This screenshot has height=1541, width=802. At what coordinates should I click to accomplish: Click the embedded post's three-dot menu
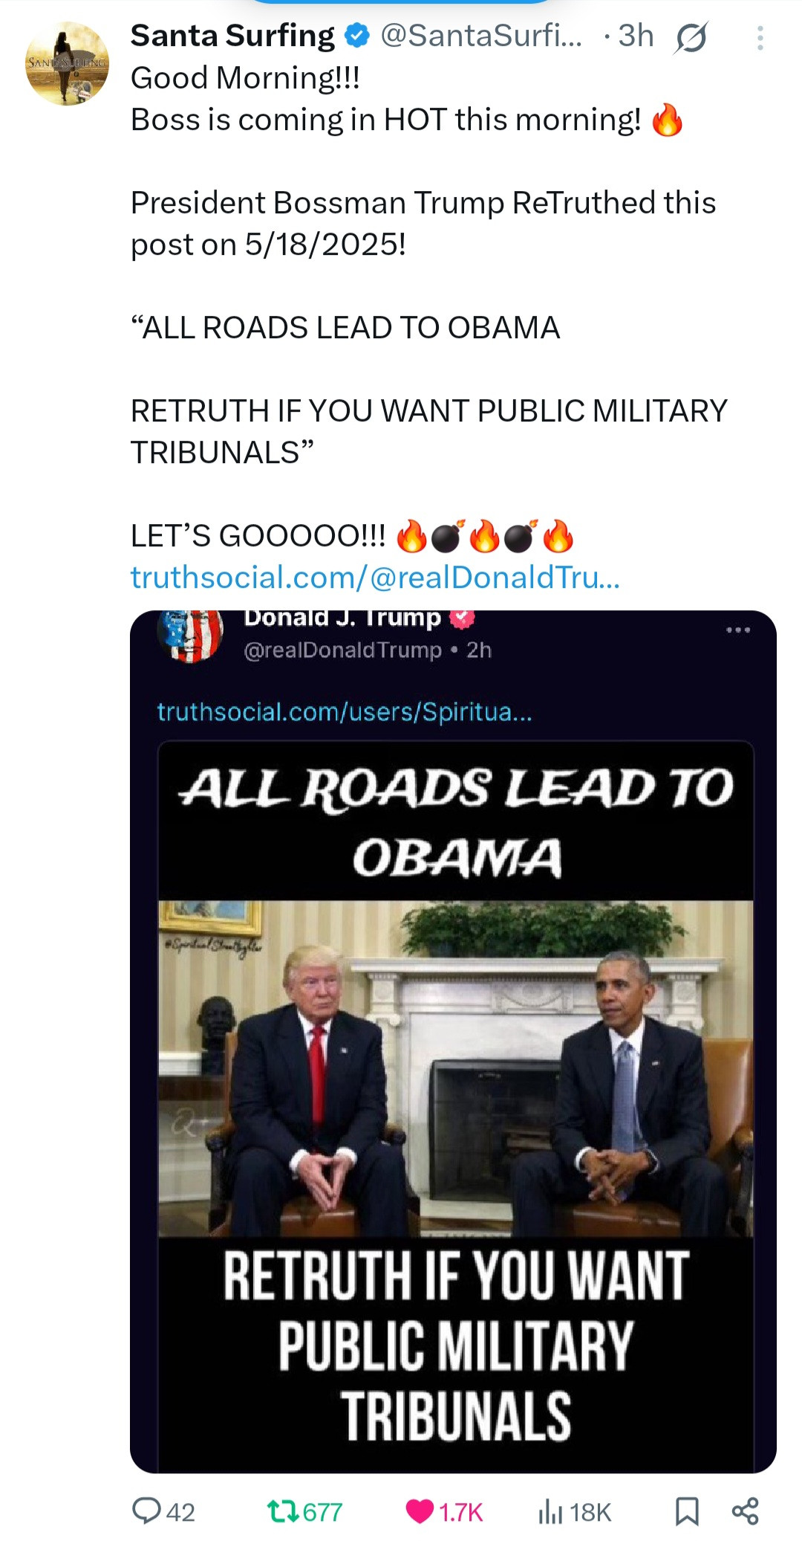click(738, 630)
